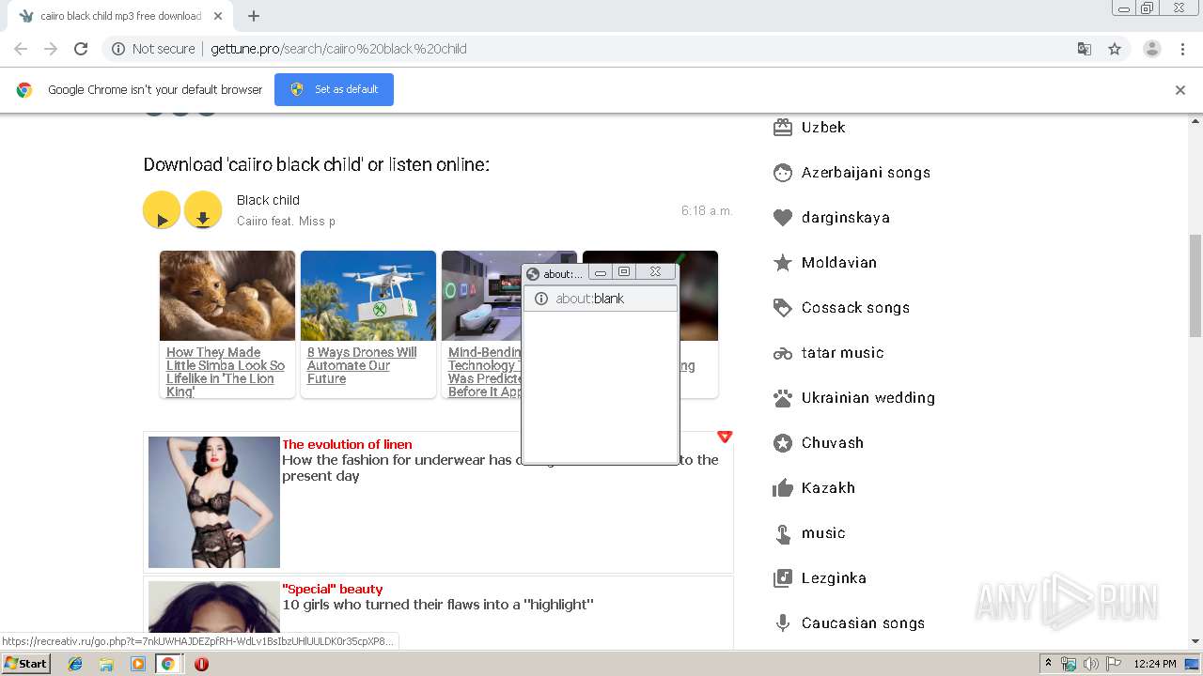Open the Ukrainian wedding genre
Screen dimensions: 1203x676
[x=867, y=398]
